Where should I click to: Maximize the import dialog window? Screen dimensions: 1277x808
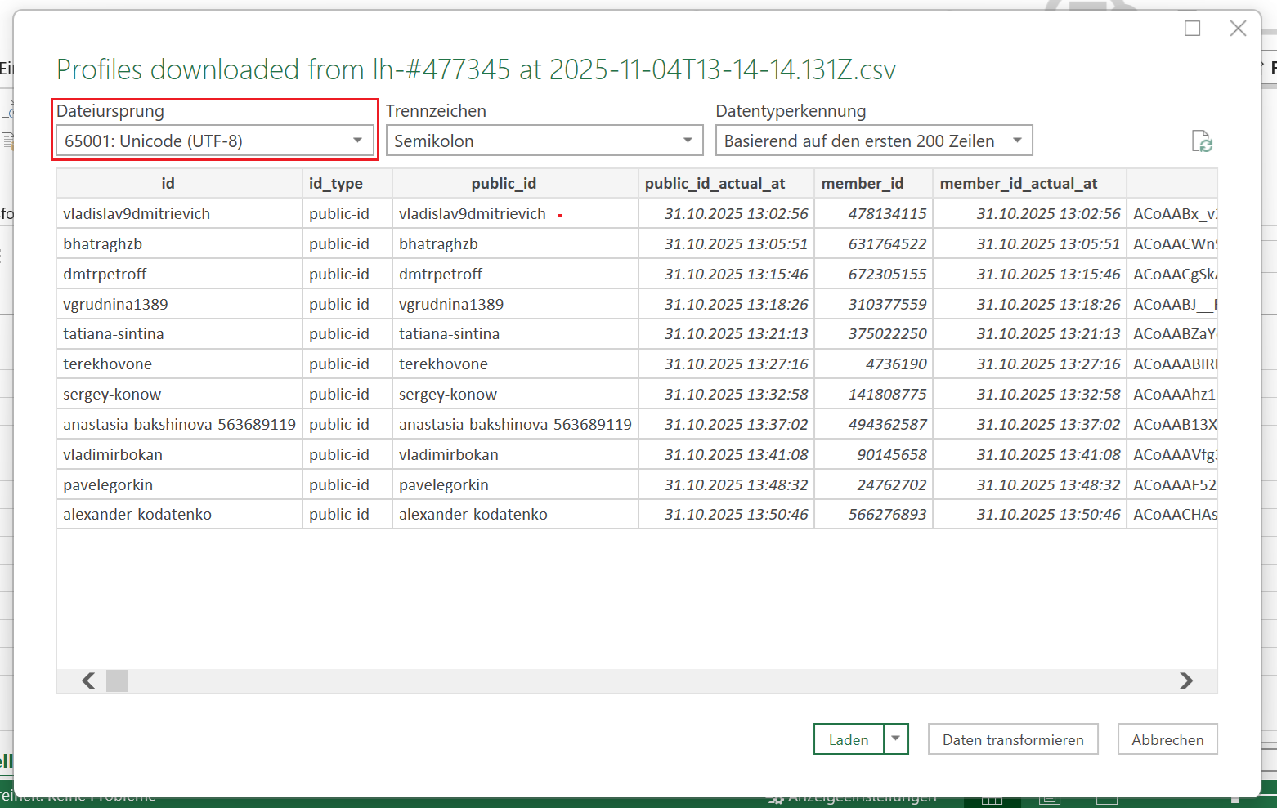click(x=1192, y=29)
